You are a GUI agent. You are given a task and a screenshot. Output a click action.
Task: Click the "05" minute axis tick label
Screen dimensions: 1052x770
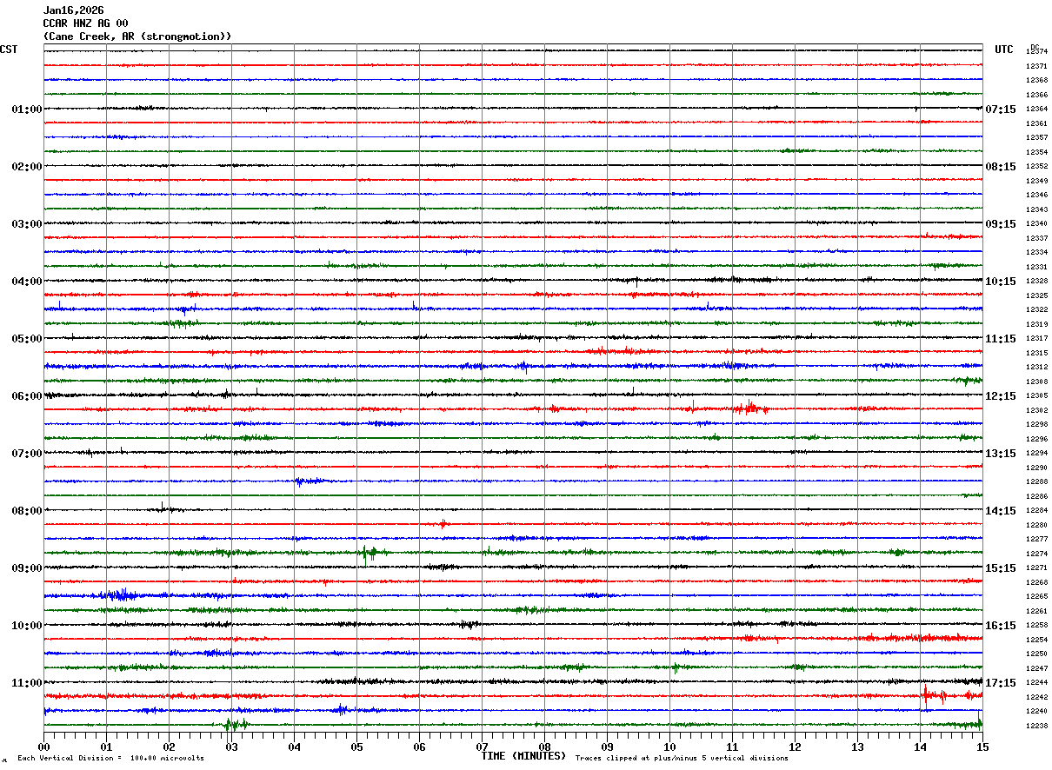pos(356,747)
